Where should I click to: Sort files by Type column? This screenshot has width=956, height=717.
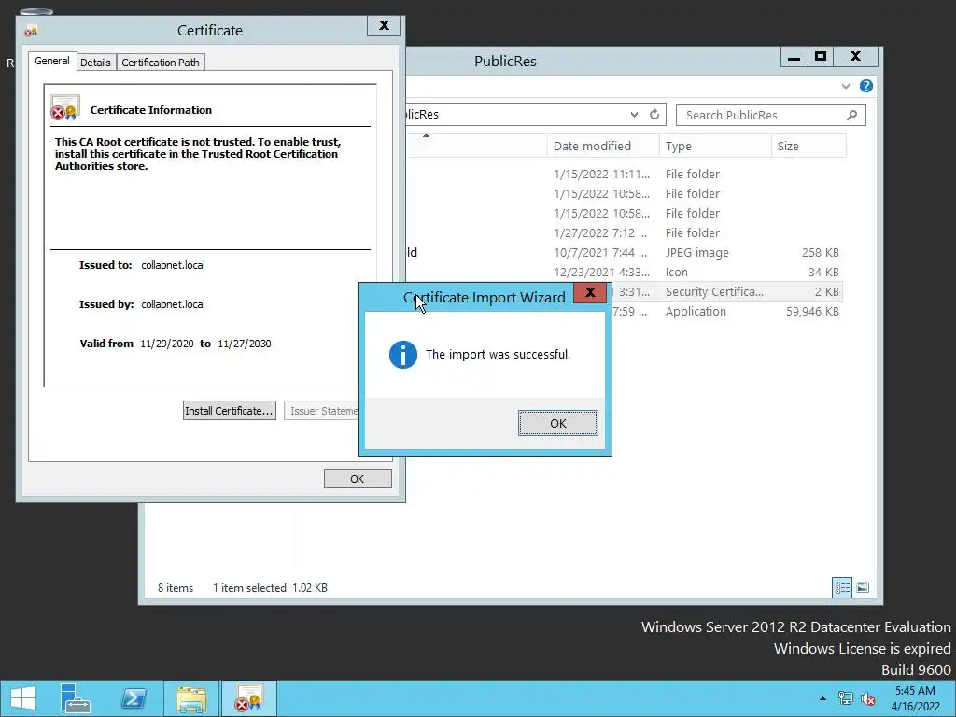[x=715, y=146]
